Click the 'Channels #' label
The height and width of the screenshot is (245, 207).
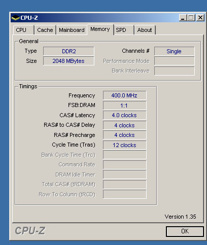[135, 51]
